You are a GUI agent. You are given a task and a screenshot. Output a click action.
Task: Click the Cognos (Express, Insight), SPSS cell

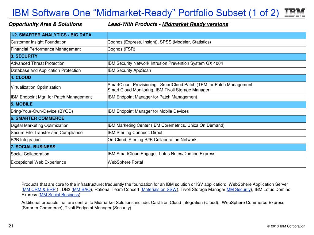207,43
